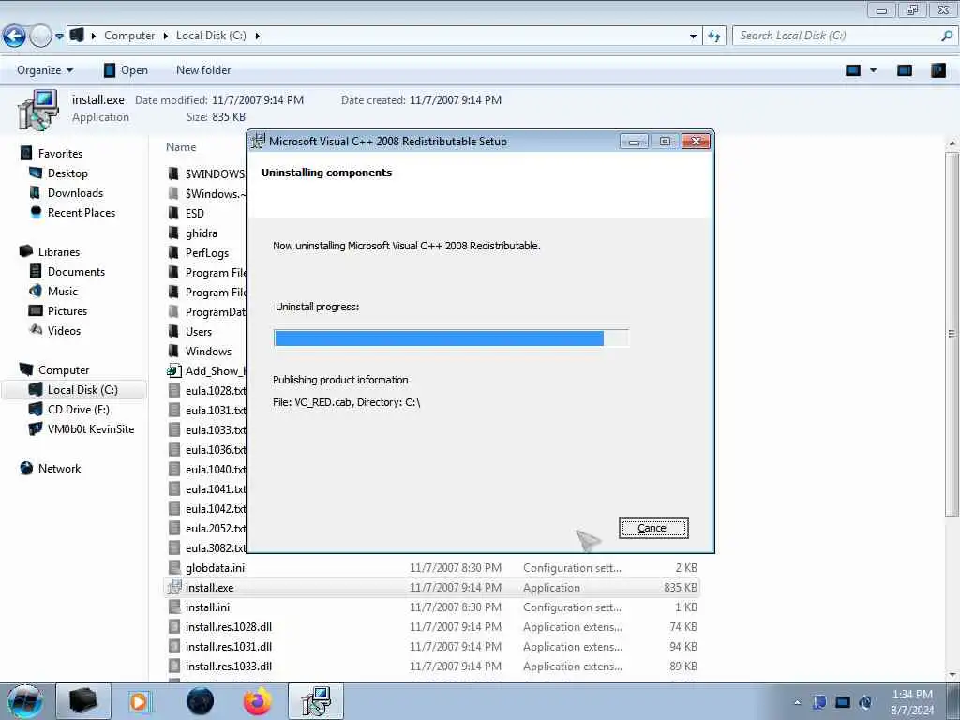This screenshot has height=720, width=960.
Task: Click Local Disk (C:) in address bar
Action: (211, 36)
